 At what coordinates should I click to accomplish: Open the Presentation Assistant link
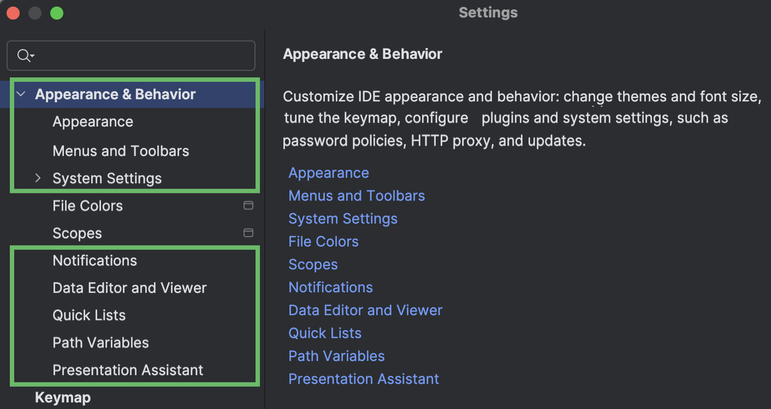click(x=363, y=378)
